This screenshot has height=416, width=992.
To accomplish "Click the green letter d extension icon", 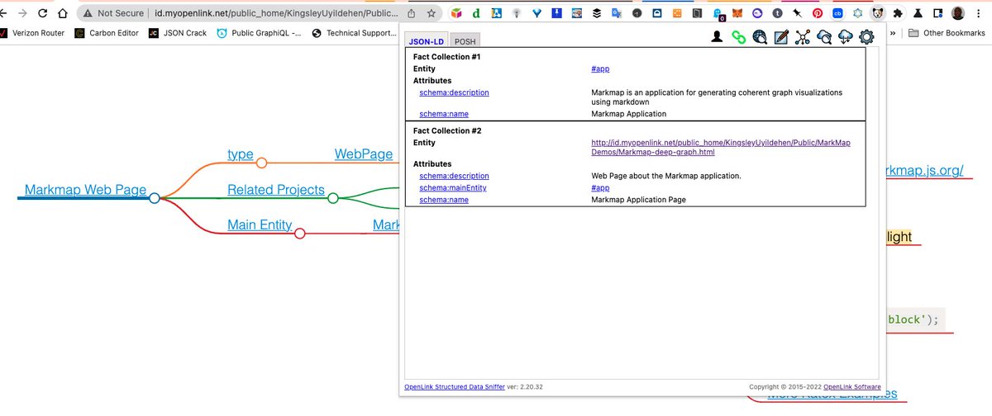I will click(x=477, y=13).
